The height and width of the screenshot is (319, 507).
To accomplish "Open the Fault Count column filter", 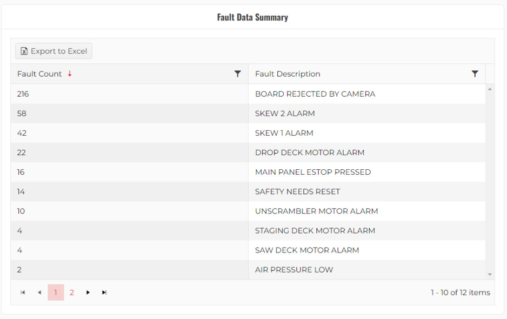I will coord(237,74).
